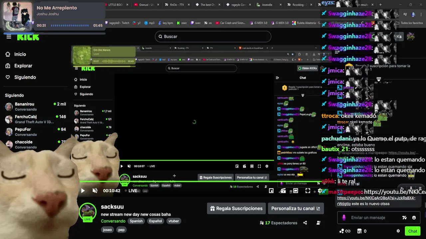This screenshot has width=426, height=239.
Task: Click the user icon beside share
Action: click(x=319, y=223)
